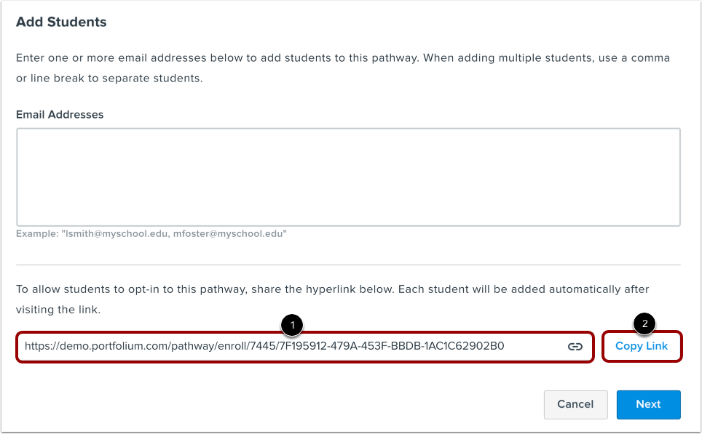Proceed with the Next button
The width and height of the screenshot is (702, 434).
pos(648,404)
